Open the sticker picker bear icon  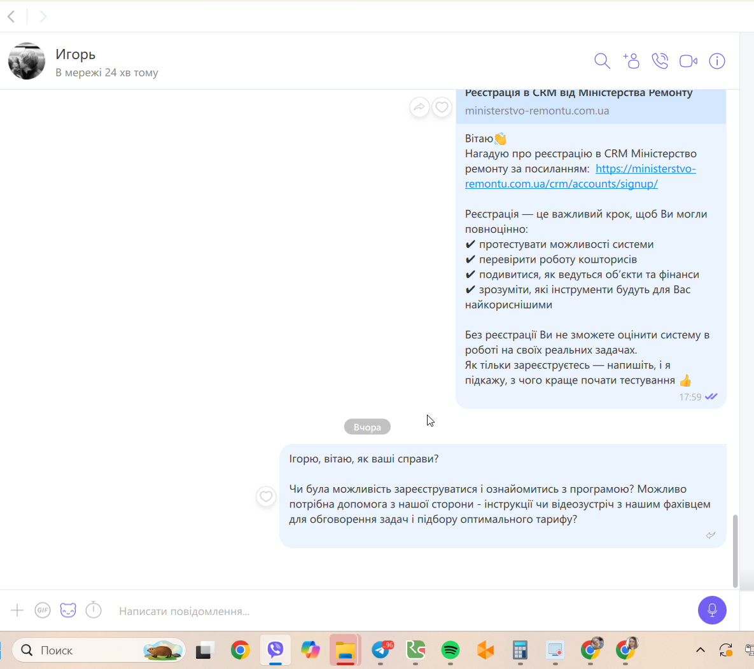(68, 610)
